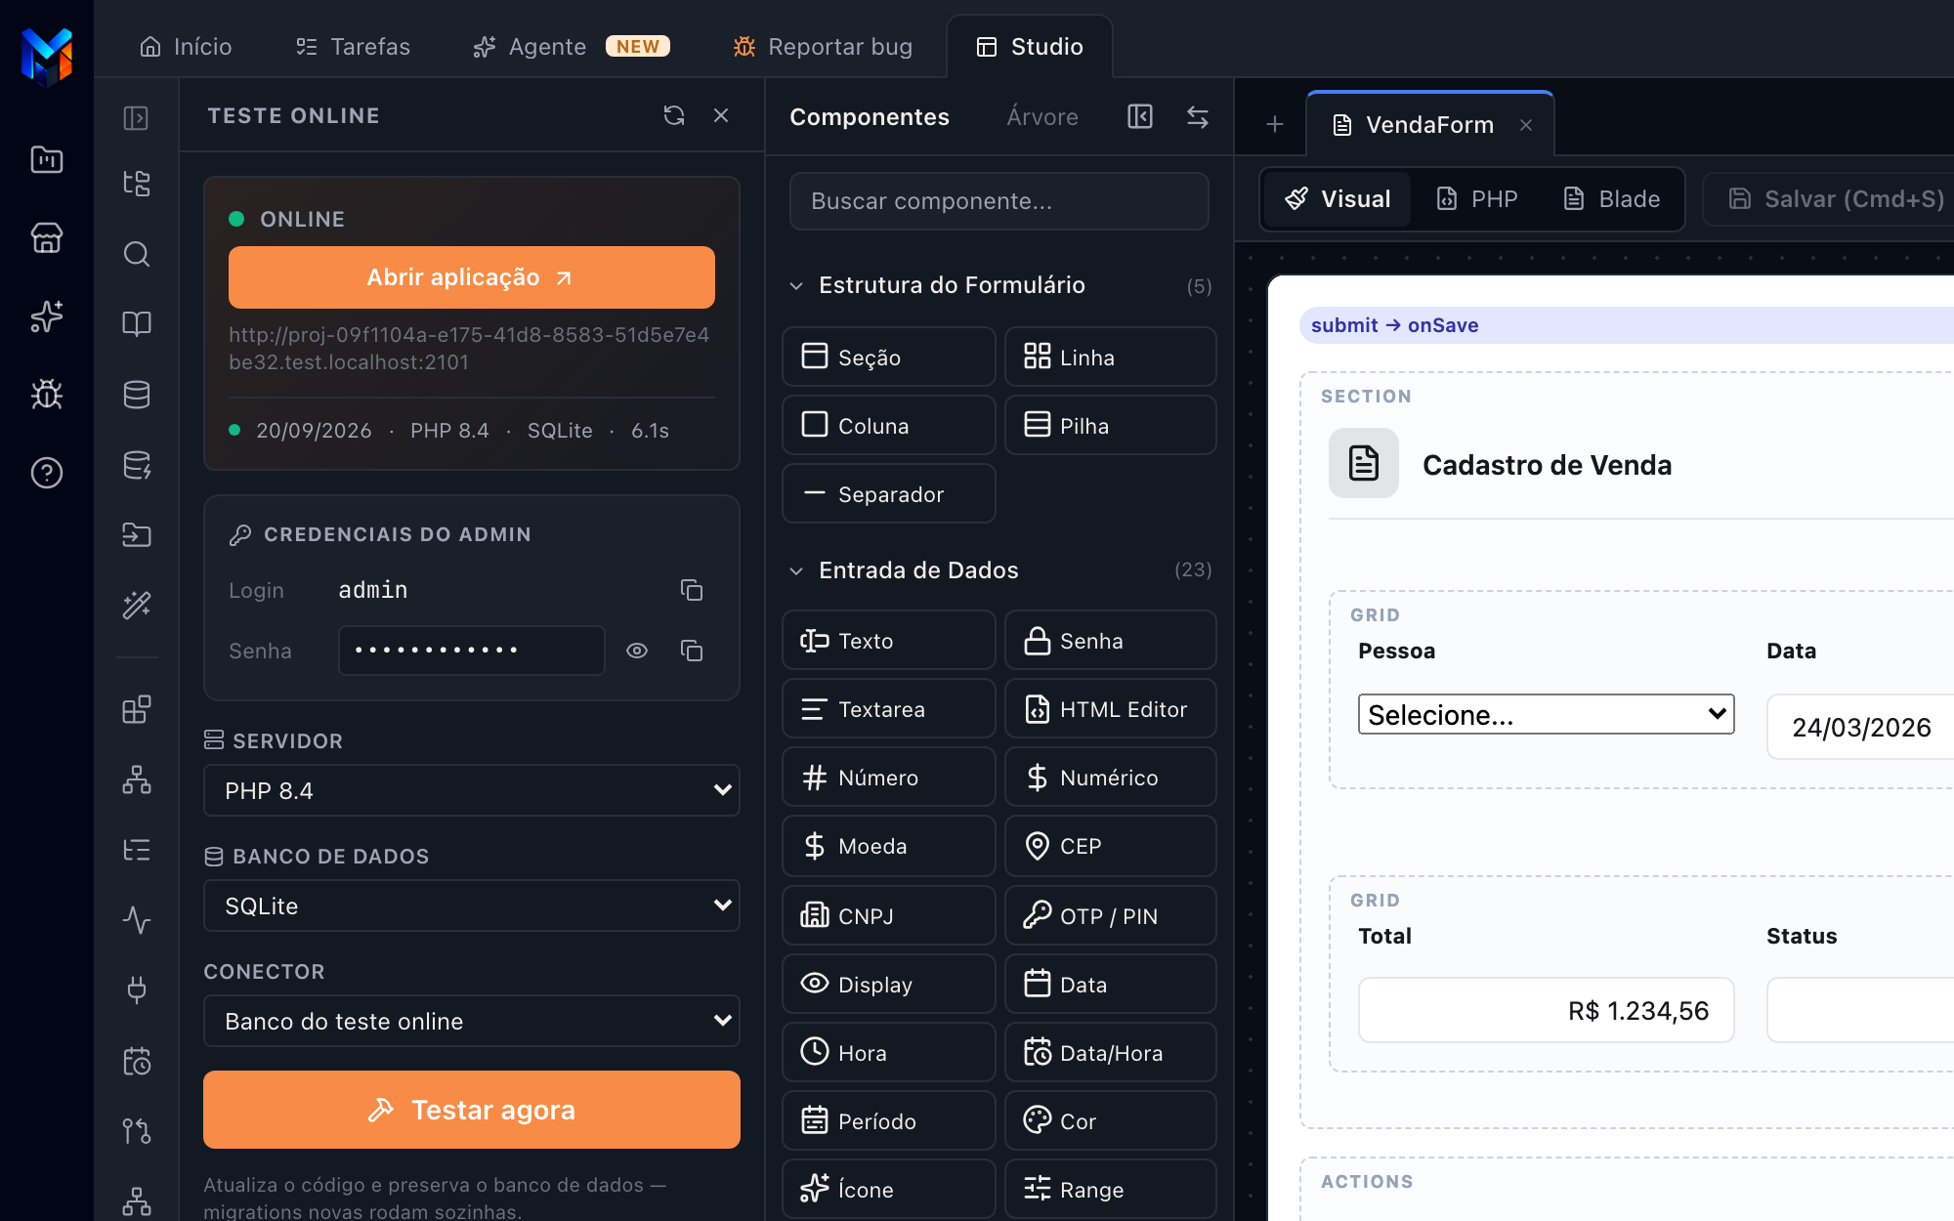Open the Pessoa Selecione dropdown
1954x1221 pixels.
1547,714
